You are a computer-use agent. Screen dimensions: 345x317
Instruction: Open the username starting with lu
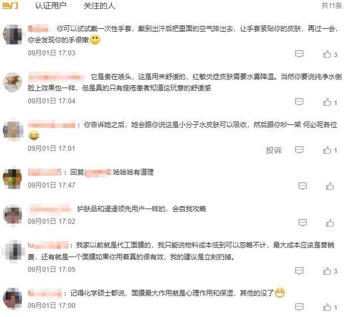(x=48, y=245)
